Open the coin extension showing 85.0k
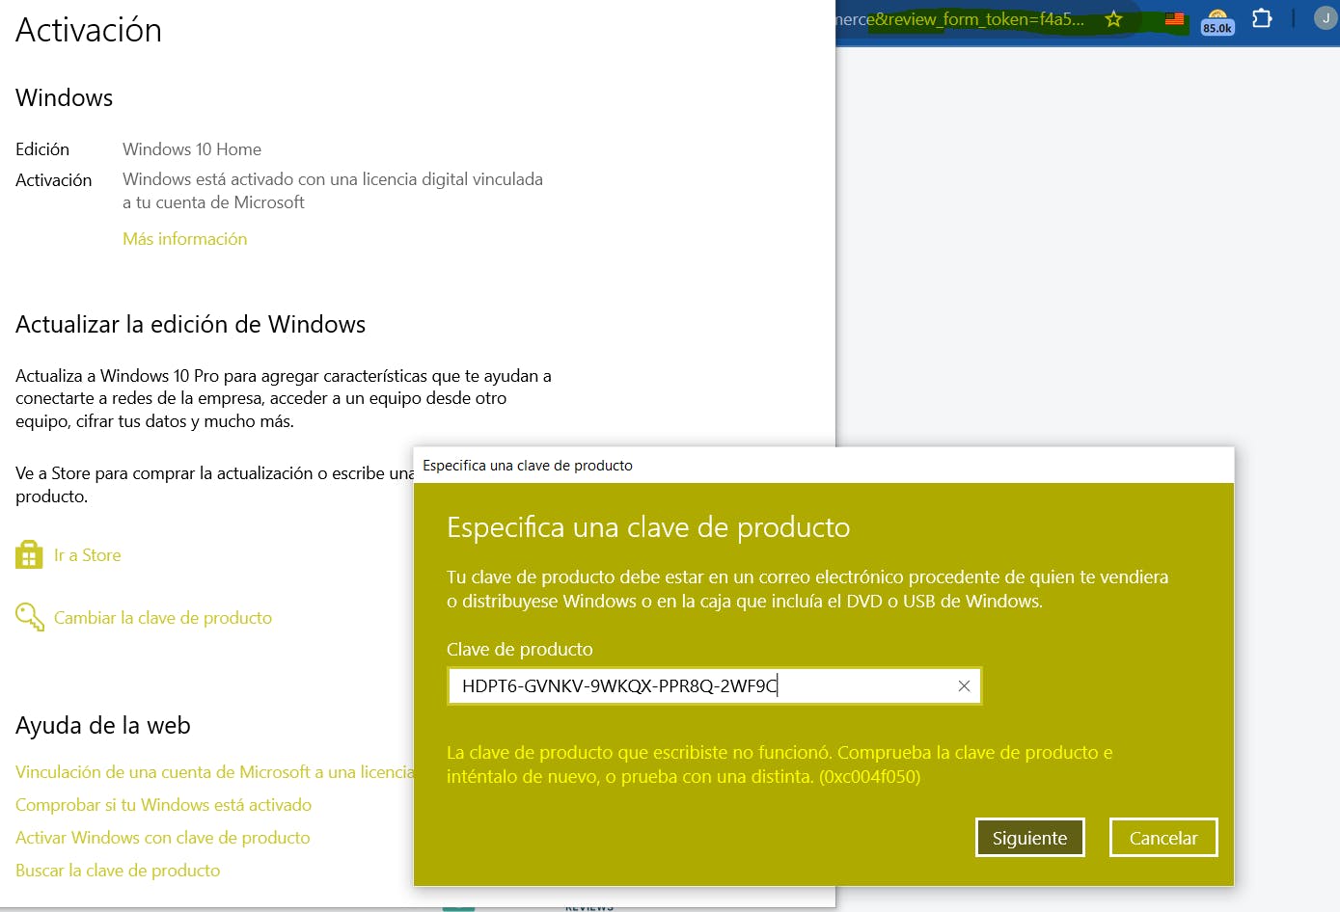 pos(1217,21)
